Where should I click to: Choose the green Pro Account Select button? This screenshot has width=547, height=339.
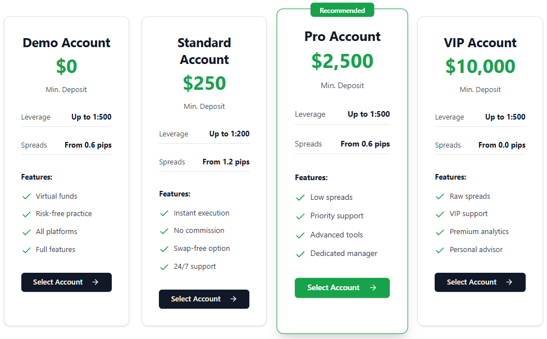coord(342,288)
